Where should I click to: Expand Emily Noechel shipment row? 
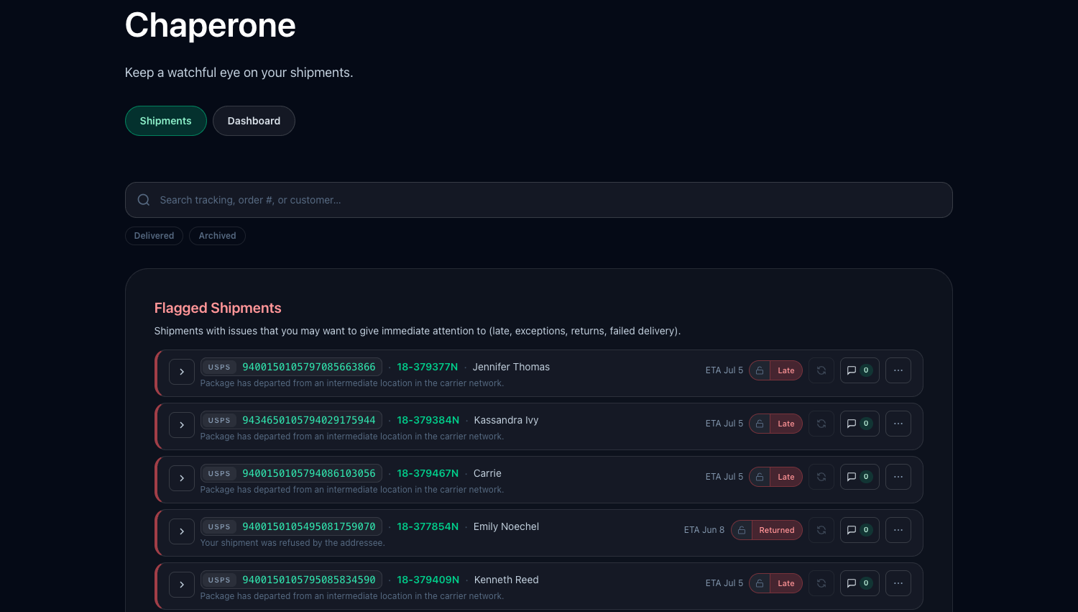click(x=182, y=531)
